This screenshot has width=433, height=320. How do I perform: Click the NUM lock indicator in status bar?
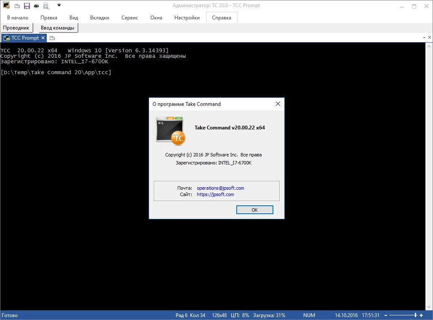point(309,315)
